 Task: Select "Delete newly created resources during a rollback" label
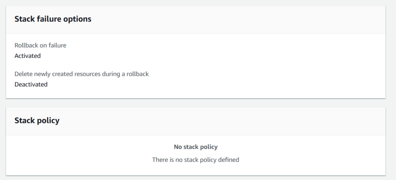[81, 74]
